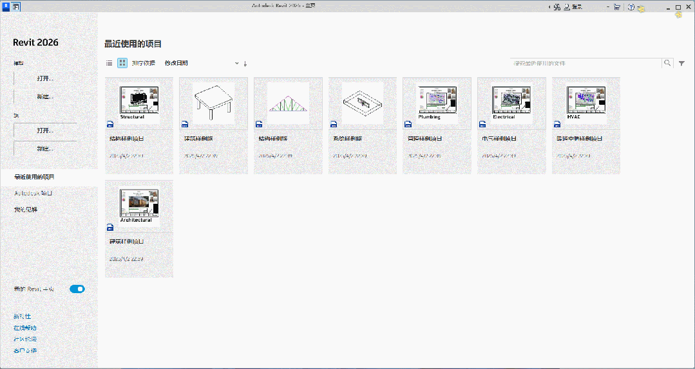695x369 pixels.
Task: Click the 排序依据 sort label
Action: tap(143, 63)
